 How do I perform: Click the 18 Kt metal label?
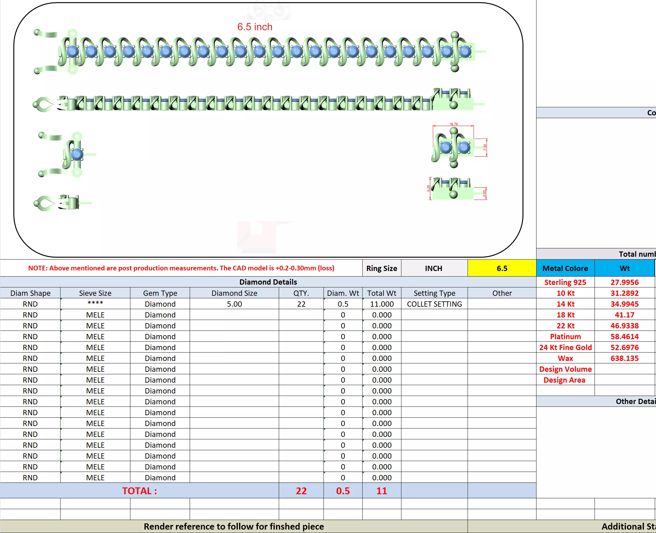pos(565,315)
